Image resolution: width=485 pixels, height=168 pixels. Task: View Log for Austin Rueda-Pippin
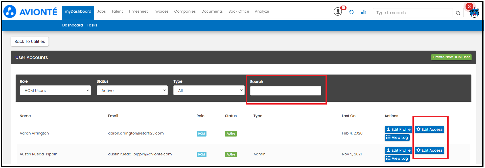click(x=397, y=158)
